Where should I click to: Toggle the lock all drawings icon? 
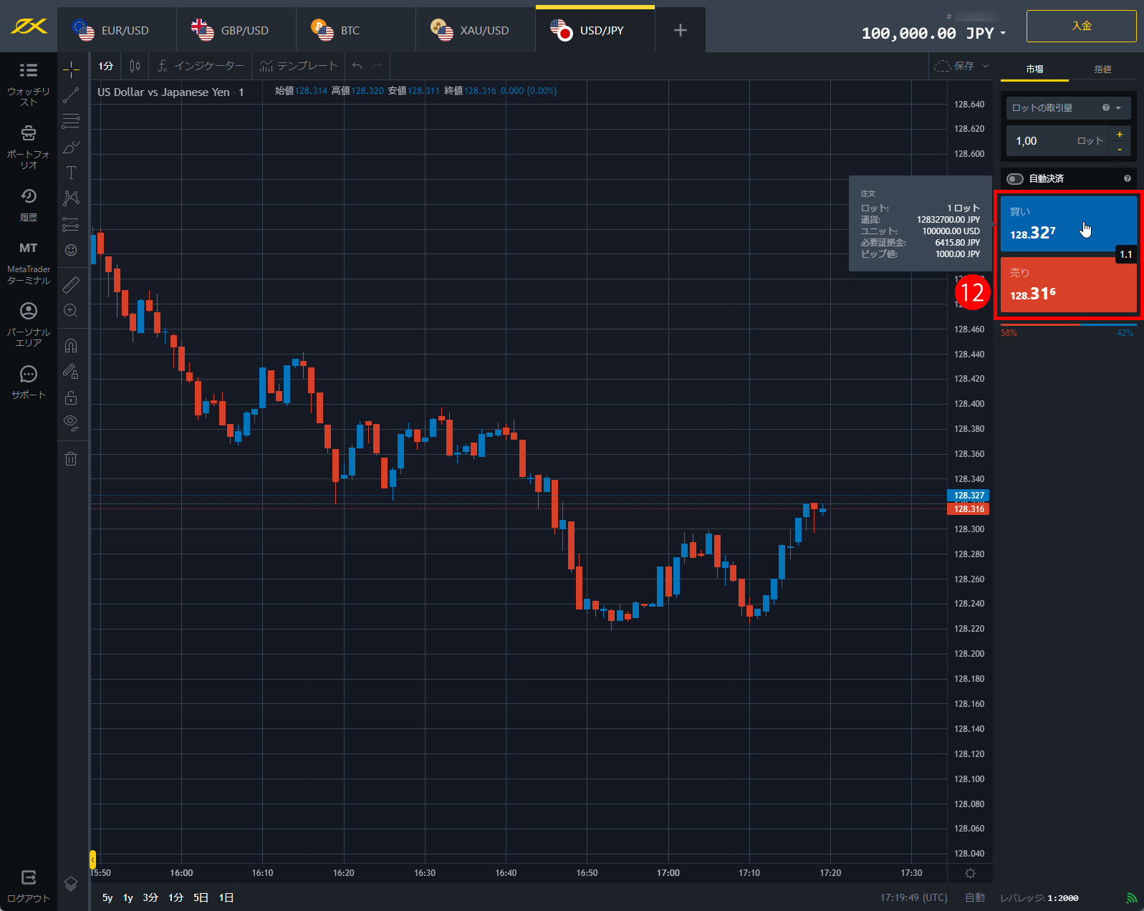click(x=71, y=397)
